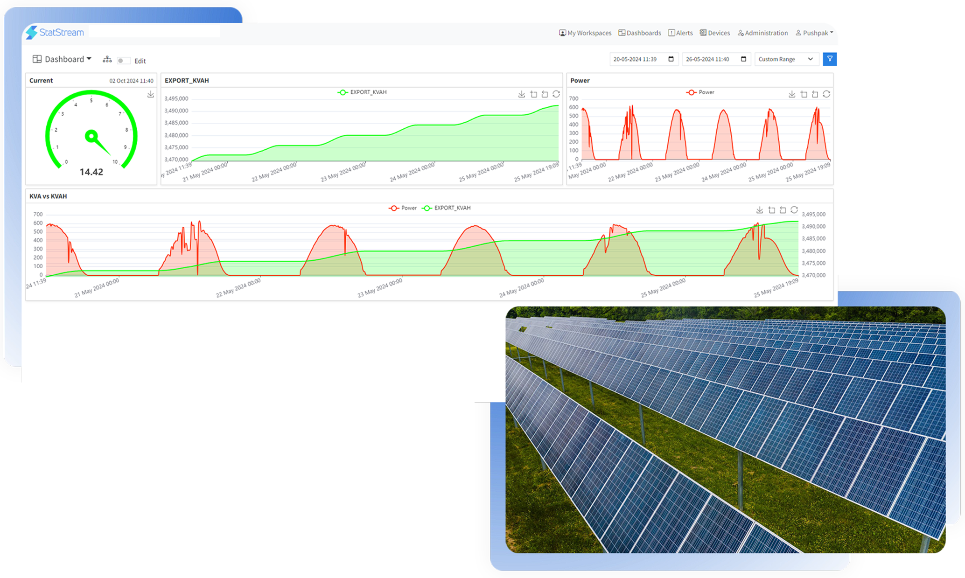Image resolution: width=965 pixels, height=578 pixels.
Task: Toggle the Edit mode switch
Action: click(x=123, y=61)
